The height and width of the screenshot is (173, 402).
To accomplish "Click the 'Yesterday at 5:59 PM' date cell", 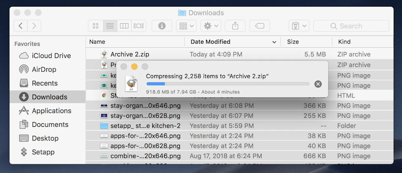I will pyautogui.click(x=221, y=126).
